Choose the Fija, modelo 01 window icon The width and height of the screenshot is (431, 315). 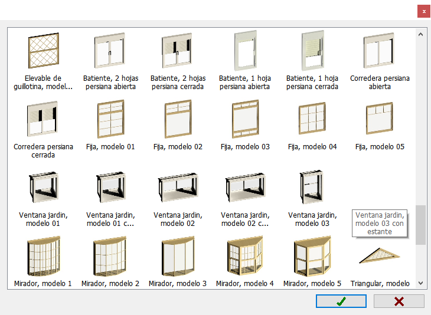tap(111, 119)
